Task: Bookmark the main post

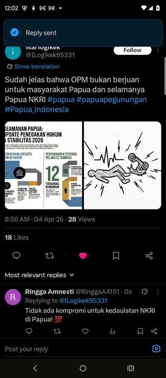Action: pos(116,256)
